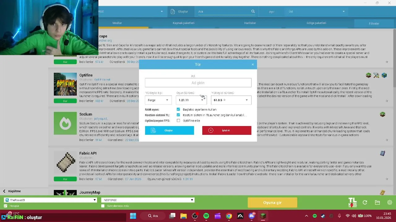This screenshot has height=222, width=396.
Task: Open the volume tray icon
Action: click(354, 216)
